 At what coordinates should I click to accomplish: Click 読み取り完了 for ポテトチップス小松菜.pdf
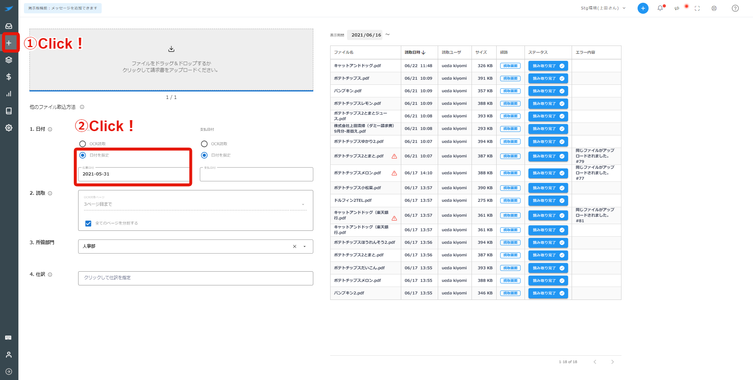click(548, 188)
